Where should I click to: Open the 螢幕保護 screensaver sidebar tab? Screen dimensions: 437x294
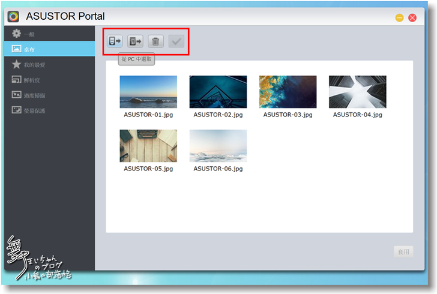tap(50, 110)
